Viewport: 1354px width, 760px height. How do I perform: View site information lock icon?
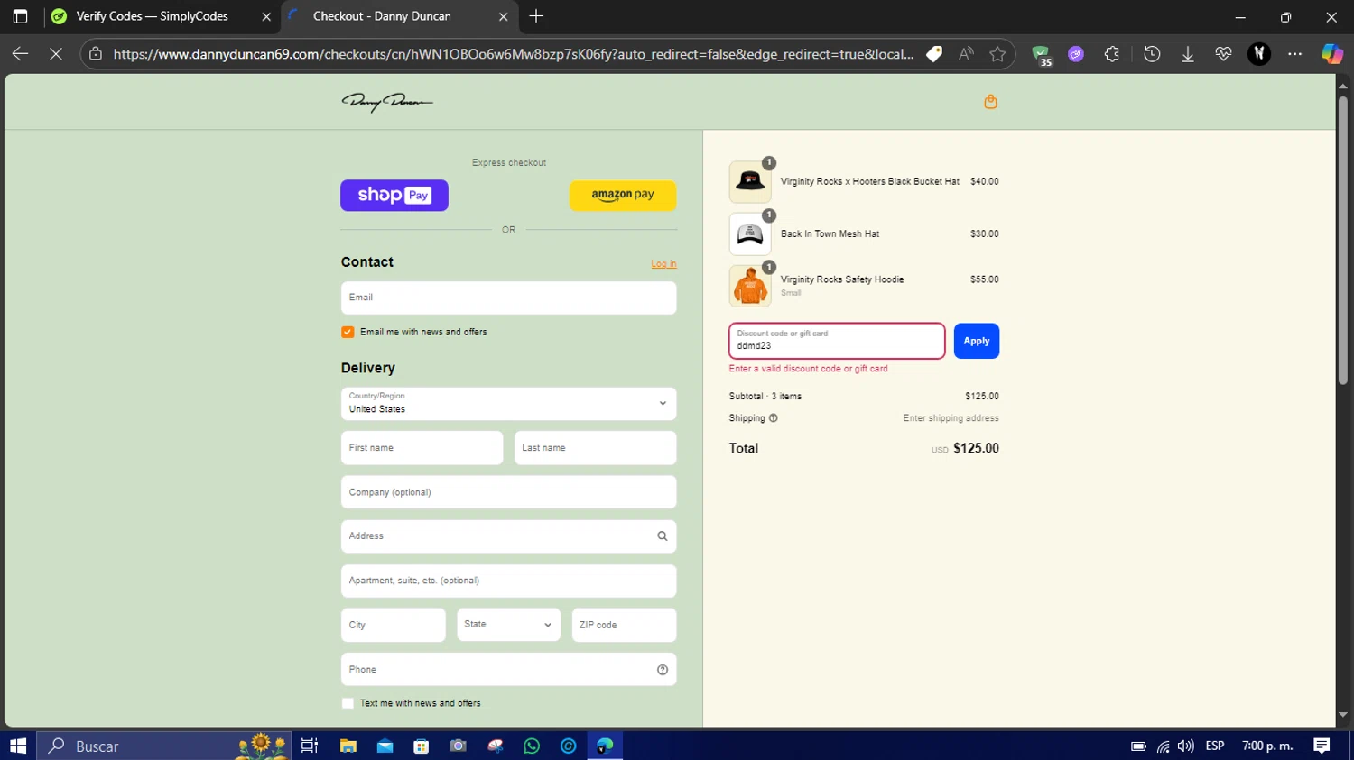click(96, 54)
